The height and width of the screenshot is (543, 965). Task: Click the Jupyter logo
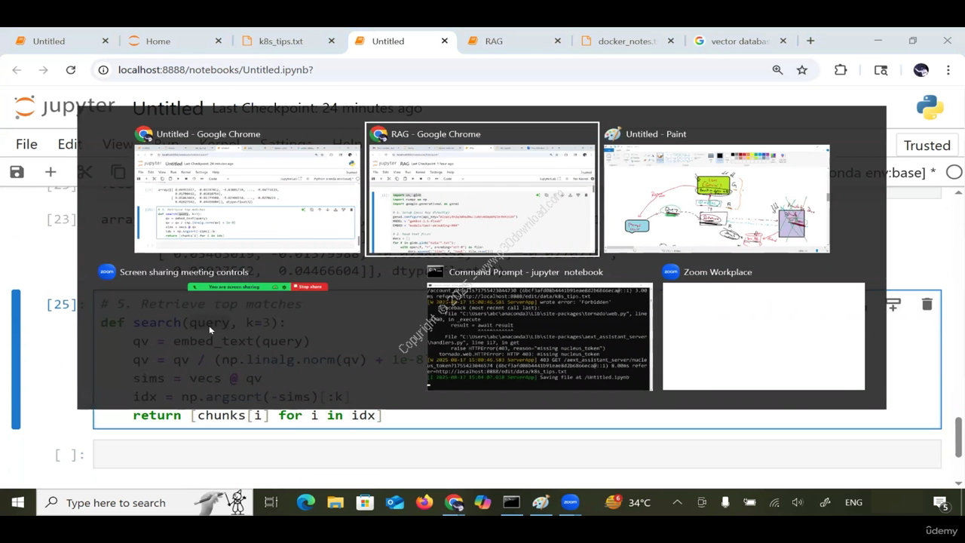click(x=65, y=107)
